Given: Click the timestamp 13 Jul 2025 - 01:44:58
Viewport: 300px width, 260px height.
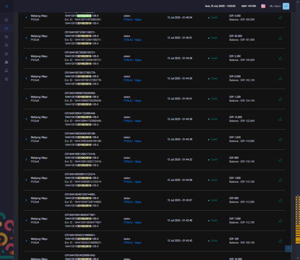Looking at the screenshot, I should click(x=179, y=58).
